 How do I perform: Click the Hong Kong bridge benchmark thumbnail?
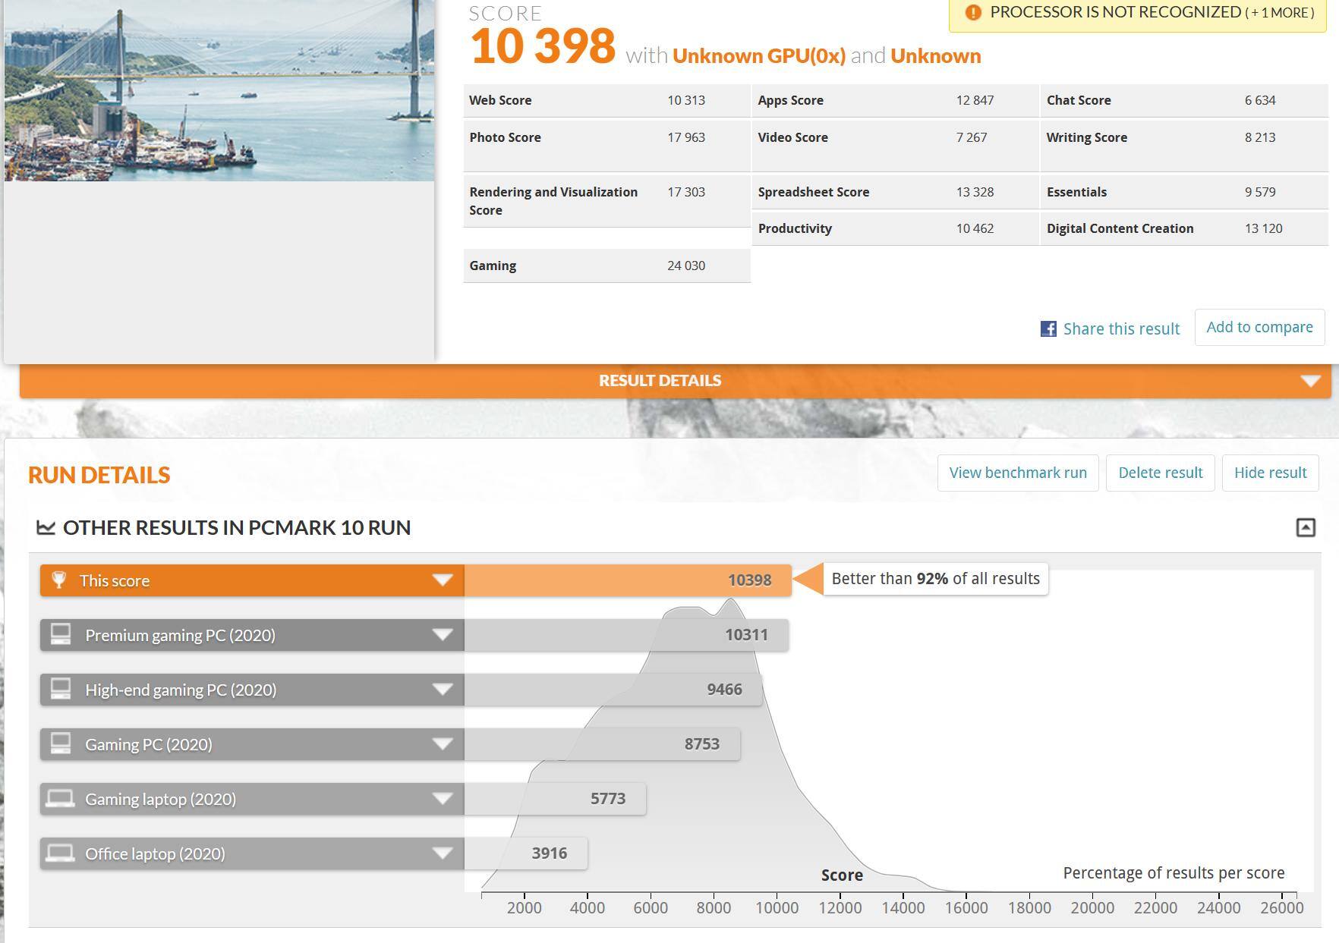tap(219, 90)
